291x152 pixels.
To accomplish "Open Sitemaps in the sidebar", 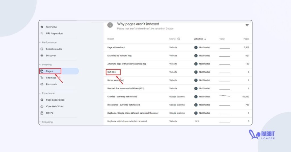I will 51,78.
